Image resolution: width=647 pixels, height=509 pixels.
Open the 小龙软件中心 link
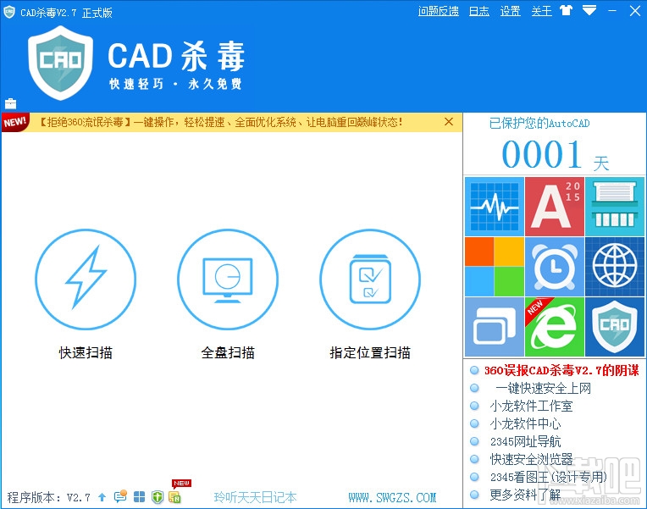pos(525,423)
